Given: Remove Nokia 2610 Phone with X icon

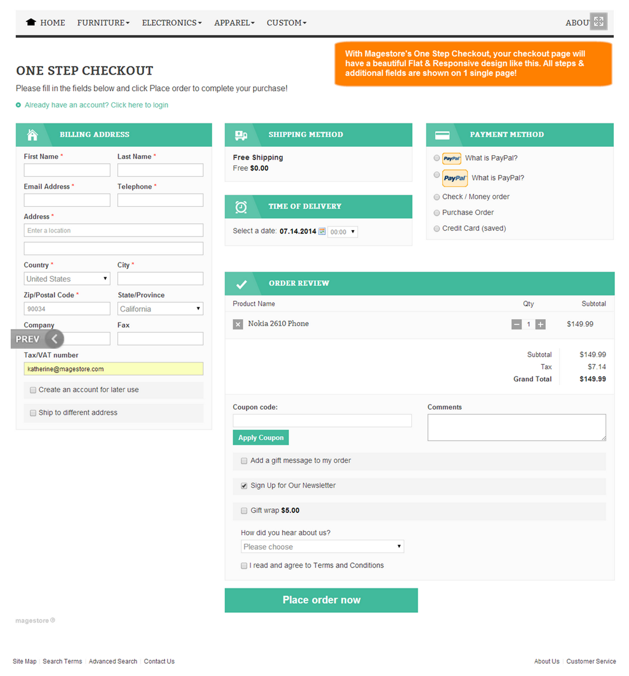Looking at the screenshot, I should click(238, 324).
